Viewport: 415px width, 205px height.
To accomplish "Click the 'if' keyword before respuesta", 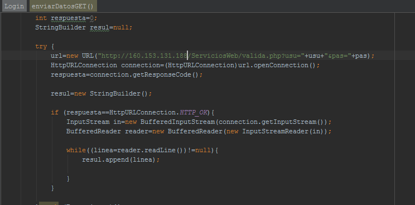I will (55, 113).
